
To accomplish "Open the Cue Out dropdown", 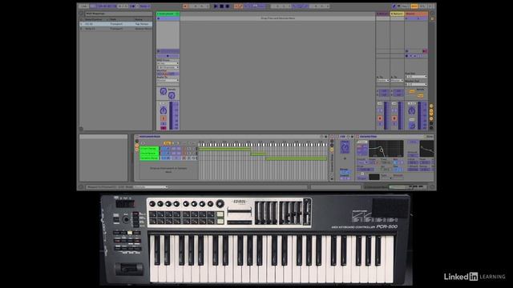I will pos(416,77).
